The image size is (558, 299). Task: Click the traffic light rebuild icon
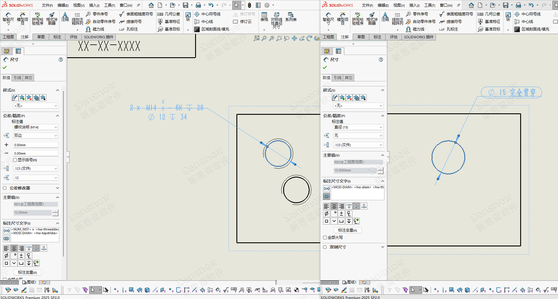point(249,5)
